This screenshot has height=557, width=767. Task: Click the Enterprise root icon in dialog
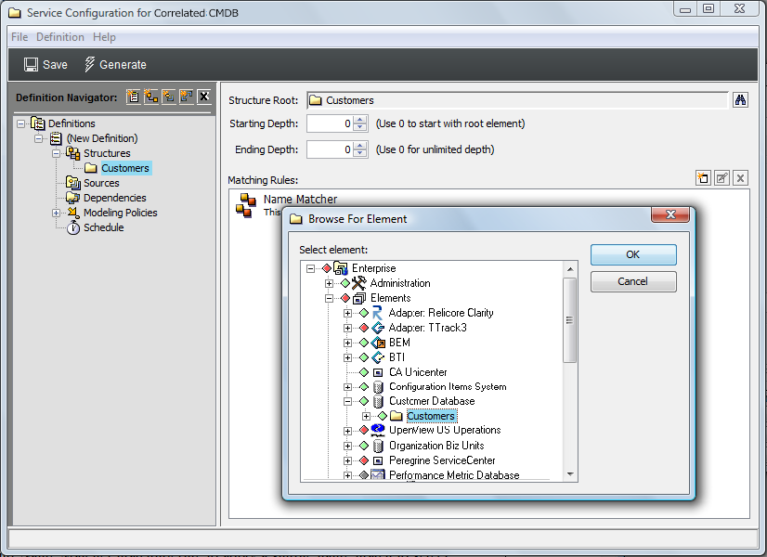[x=341, y=268]
